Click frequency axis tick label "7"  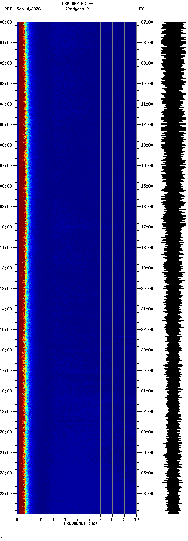pos(100,519)
